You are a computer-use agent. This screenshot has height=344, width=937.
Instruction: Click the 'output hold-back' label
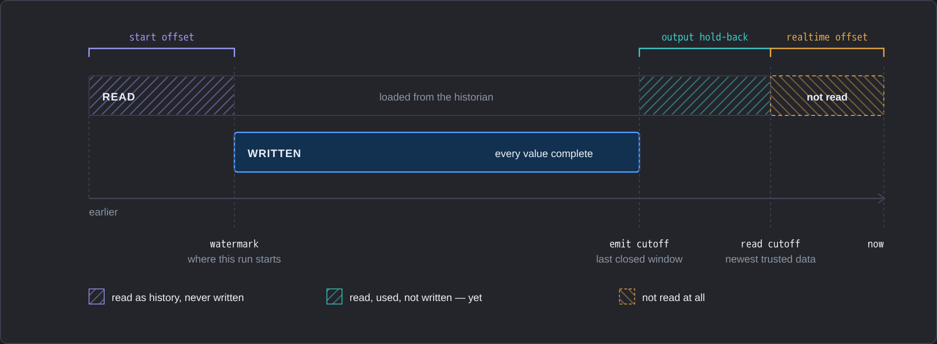705,37
